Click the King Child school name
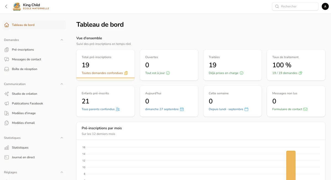This screenshot has width=331, height=180. [x=31, y=5]
